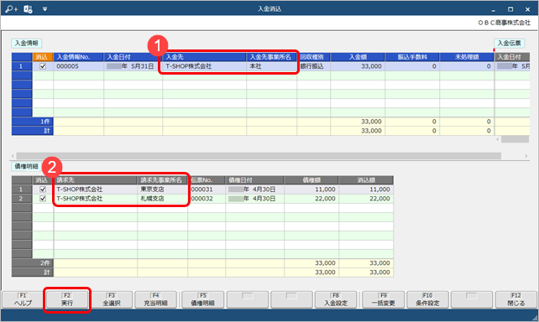The width and height of the screenshot is (539, 322).
Task: Select the 本社 cell
Action: click(271, 66)
